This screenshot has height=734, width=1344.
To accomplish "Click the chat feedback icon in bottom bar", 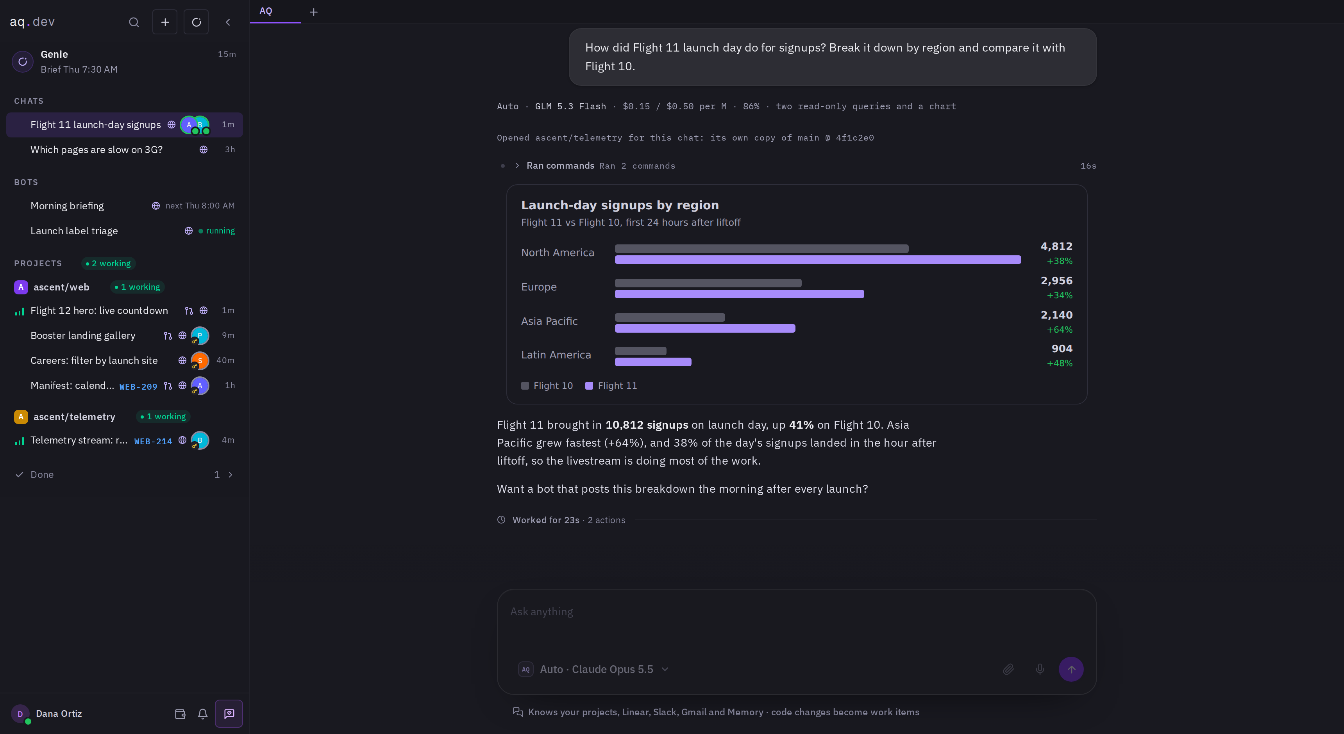I will 229,714.
